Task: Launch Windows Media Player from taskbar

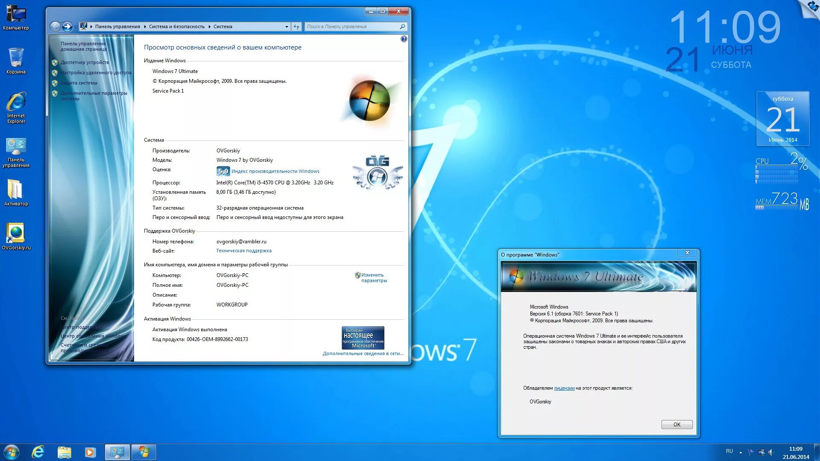Action: click(90, 452)
